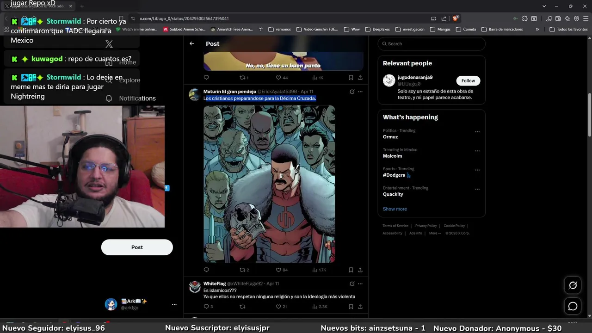The height and width of the screenshot is (333, 592).
Task: Open the Mangas bookmark folder
Action: click(440, 29)
